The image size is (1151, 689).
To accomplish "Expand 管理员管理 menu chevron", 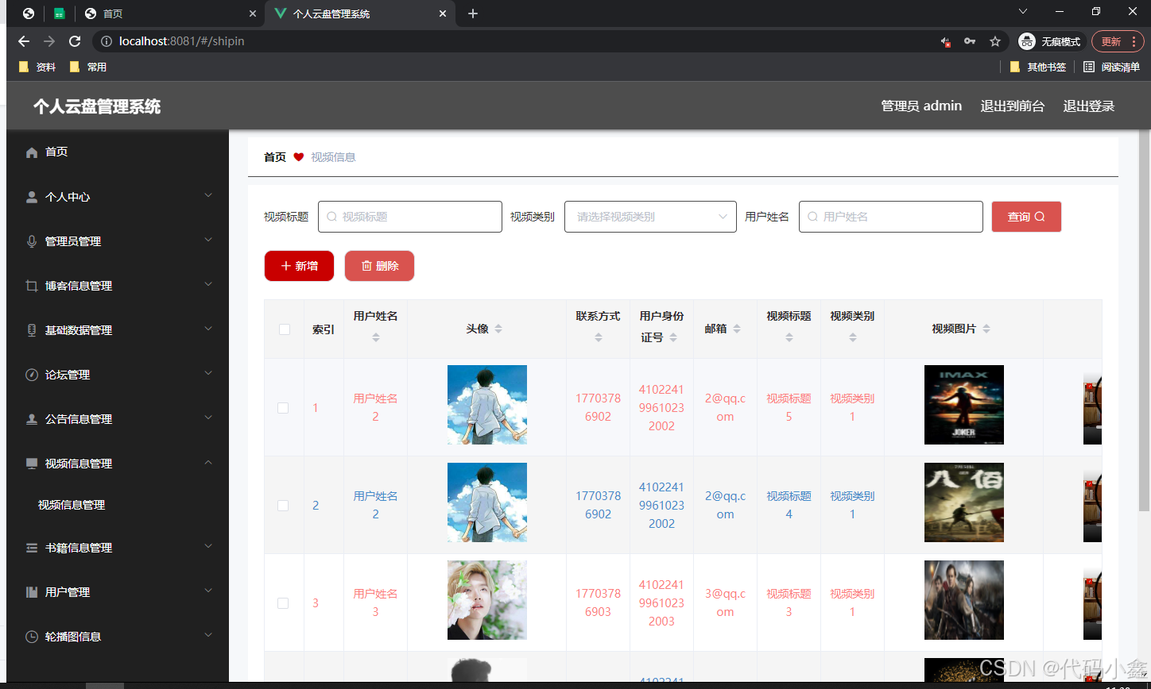I will (208, 240).
